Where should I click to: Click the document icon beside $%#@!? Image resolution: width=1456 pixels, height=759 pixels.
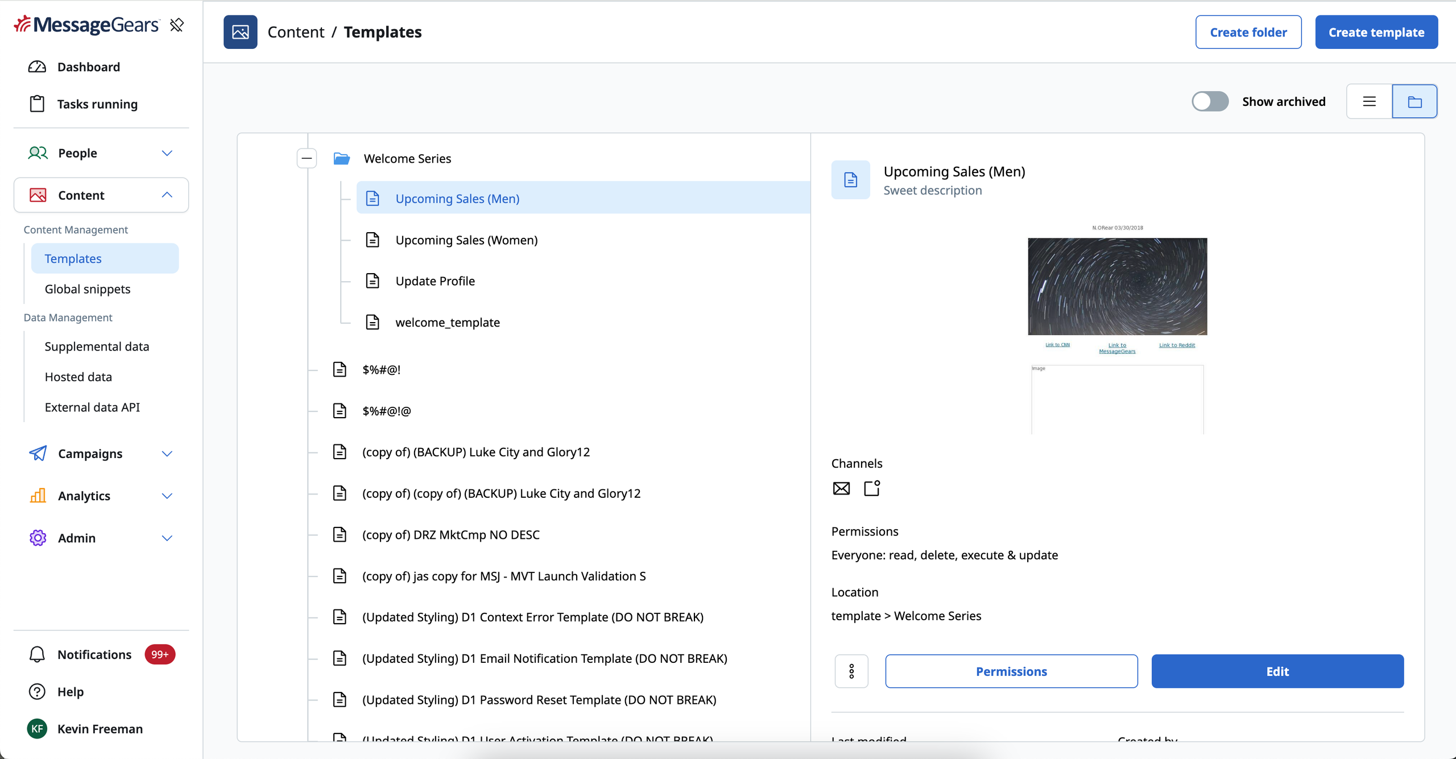click(x=340, y=369)
